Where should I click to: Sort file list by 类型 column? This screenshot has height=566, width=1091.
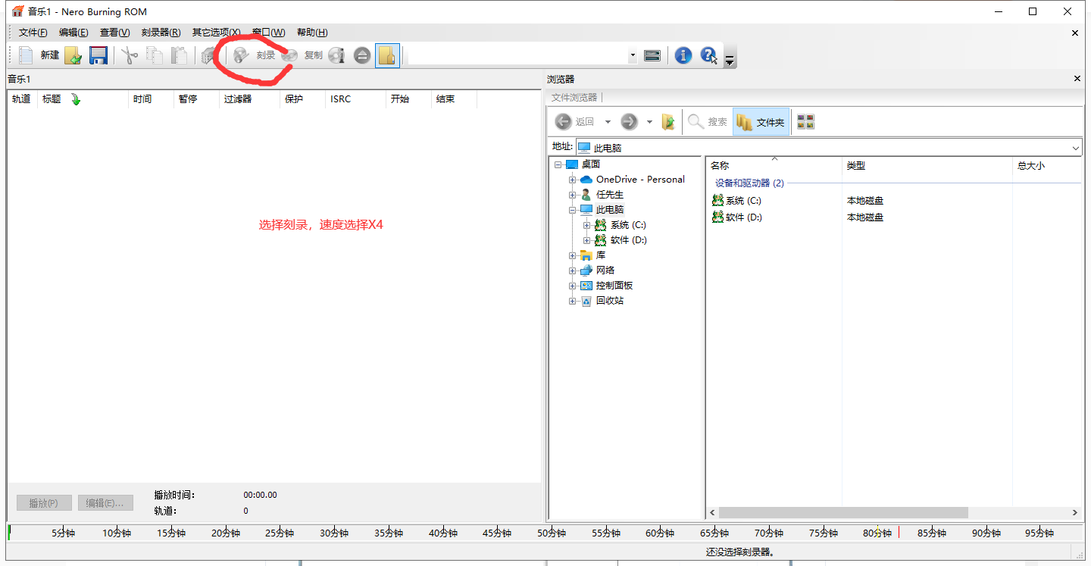click(927, 166)
